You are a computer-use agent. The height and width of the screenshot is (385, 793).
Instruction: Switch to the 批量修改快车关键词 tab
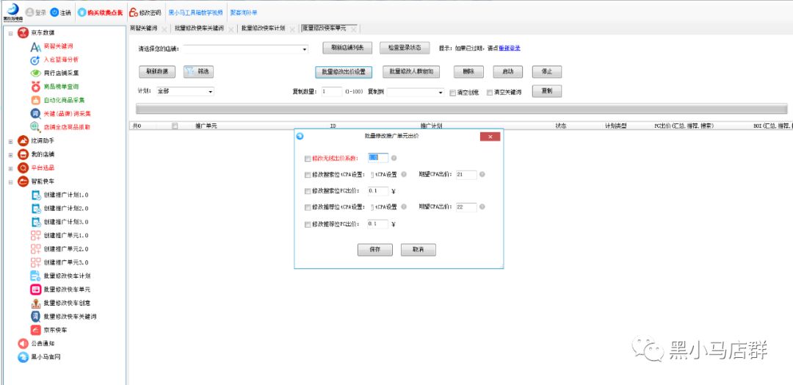pos(199,29)
